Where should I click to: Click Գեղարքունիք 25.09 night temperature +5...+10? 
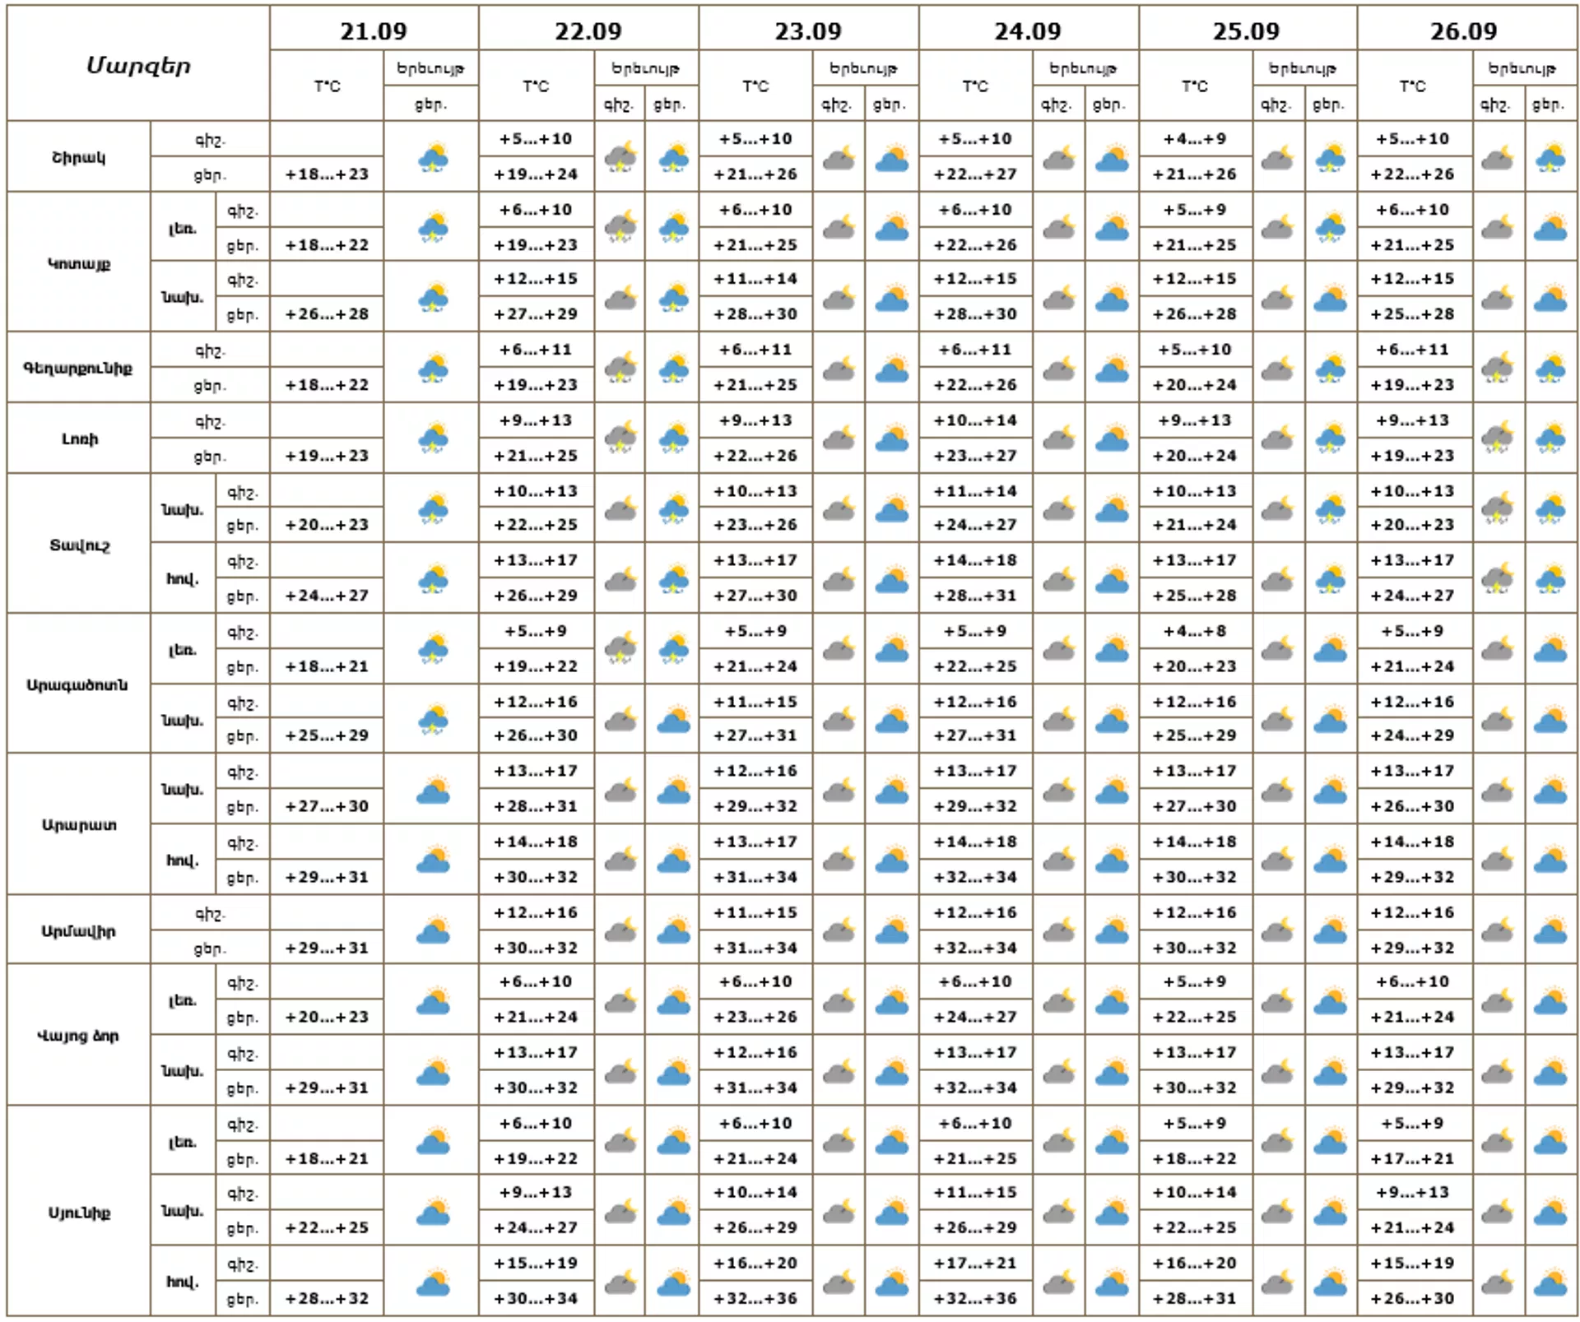tap(1195, 350)
